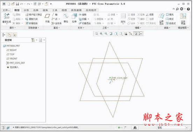Select the FRONT datum plane in tree
This screenshot has height=132, width=193.
[12, 59]
